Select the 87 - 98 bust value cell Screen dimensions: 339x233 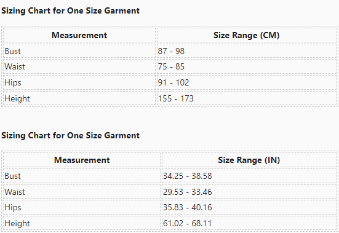[x=171, y=51]
